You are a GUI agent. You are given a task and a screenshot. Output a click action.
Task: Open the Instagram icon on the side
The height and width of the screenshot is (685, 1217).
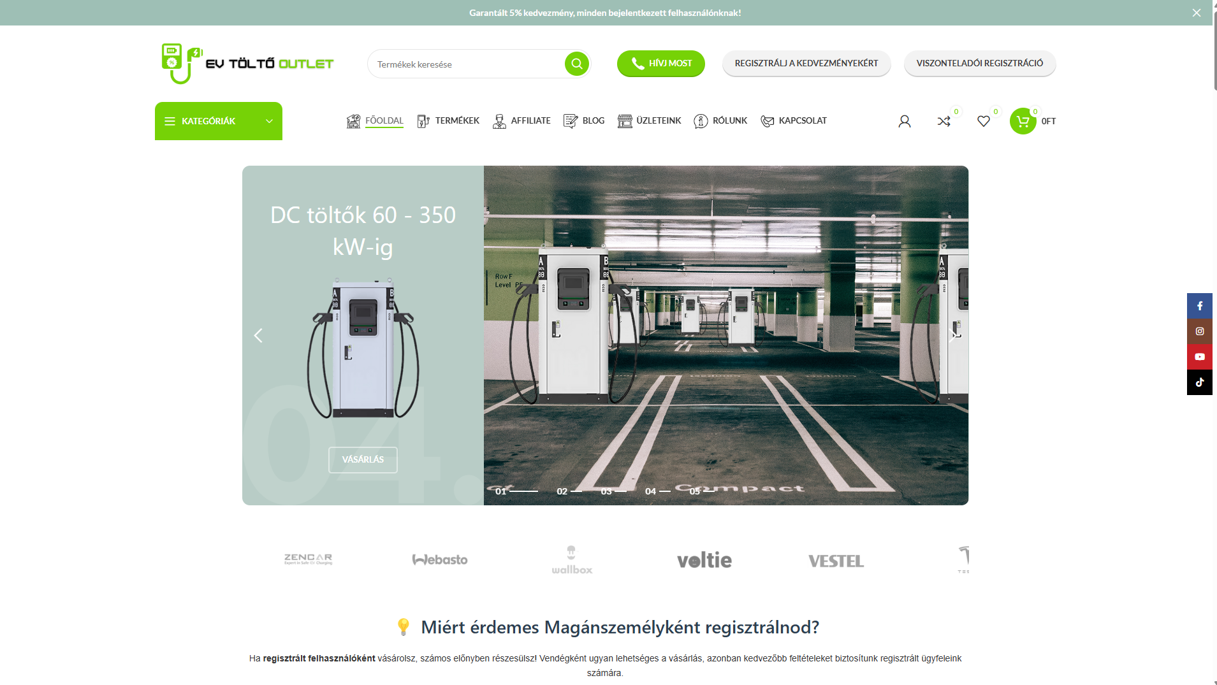(x=1200, y=331)
